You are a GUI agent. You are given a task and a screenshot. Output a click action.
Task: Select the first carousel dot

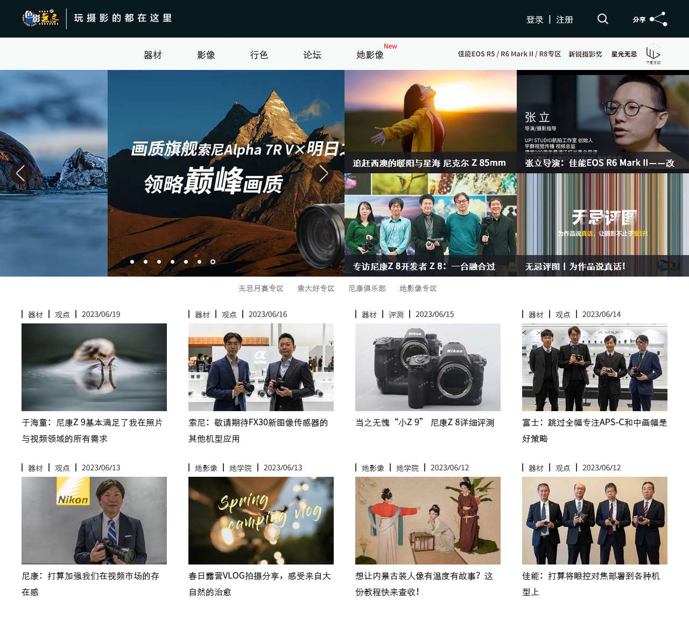pos(132,262)
